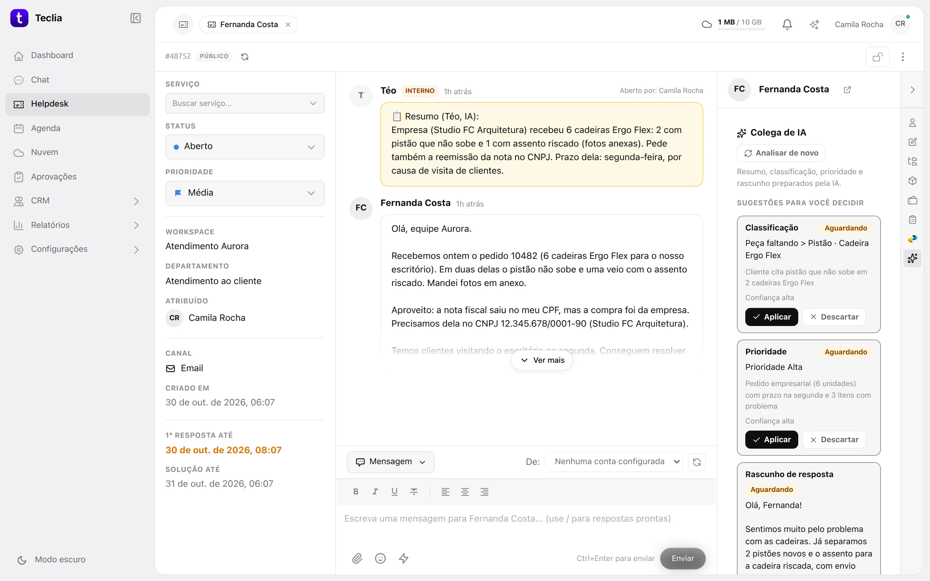
Task: Click the Teclia logo icon
Action: click(19, 18)
